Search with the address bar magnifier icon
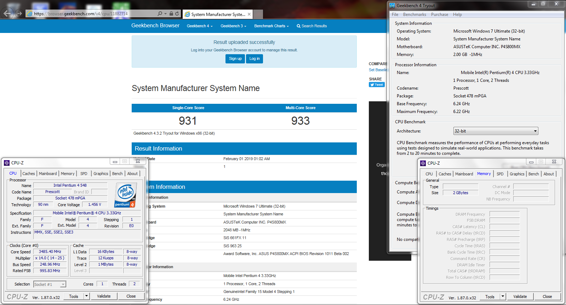This screenshot has height=305, width=566. point(160,14)
